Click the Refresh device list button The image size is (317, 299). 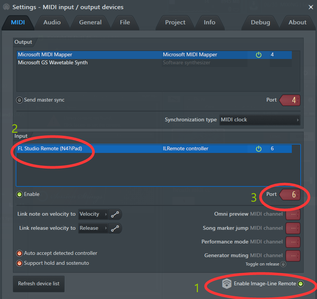point(39,284)
